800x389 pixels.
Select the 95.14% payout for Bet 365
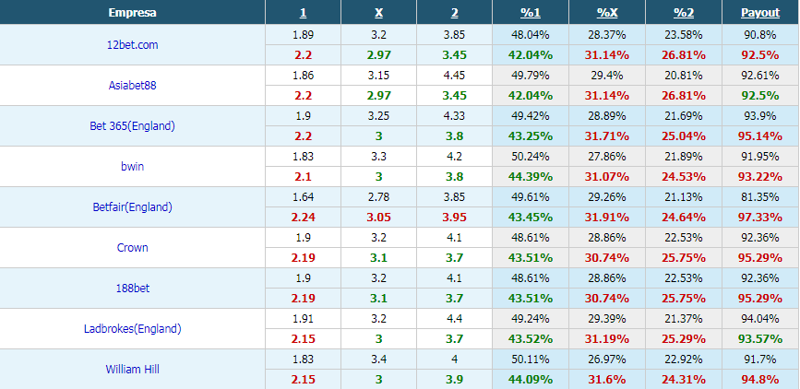[760, 136]
